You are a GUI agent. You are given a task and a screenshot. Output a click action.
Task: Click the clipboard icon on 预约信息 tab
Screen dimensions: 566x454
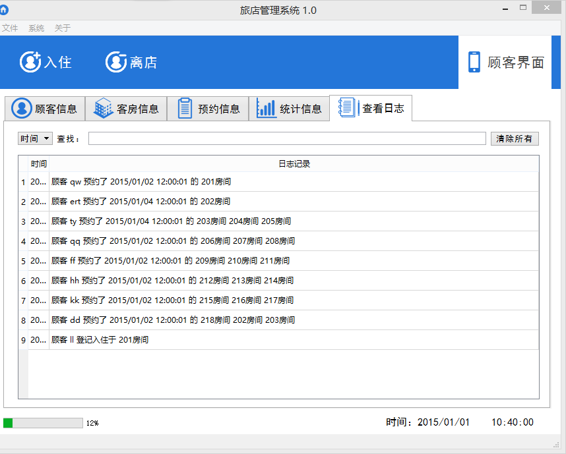(185, 108)
